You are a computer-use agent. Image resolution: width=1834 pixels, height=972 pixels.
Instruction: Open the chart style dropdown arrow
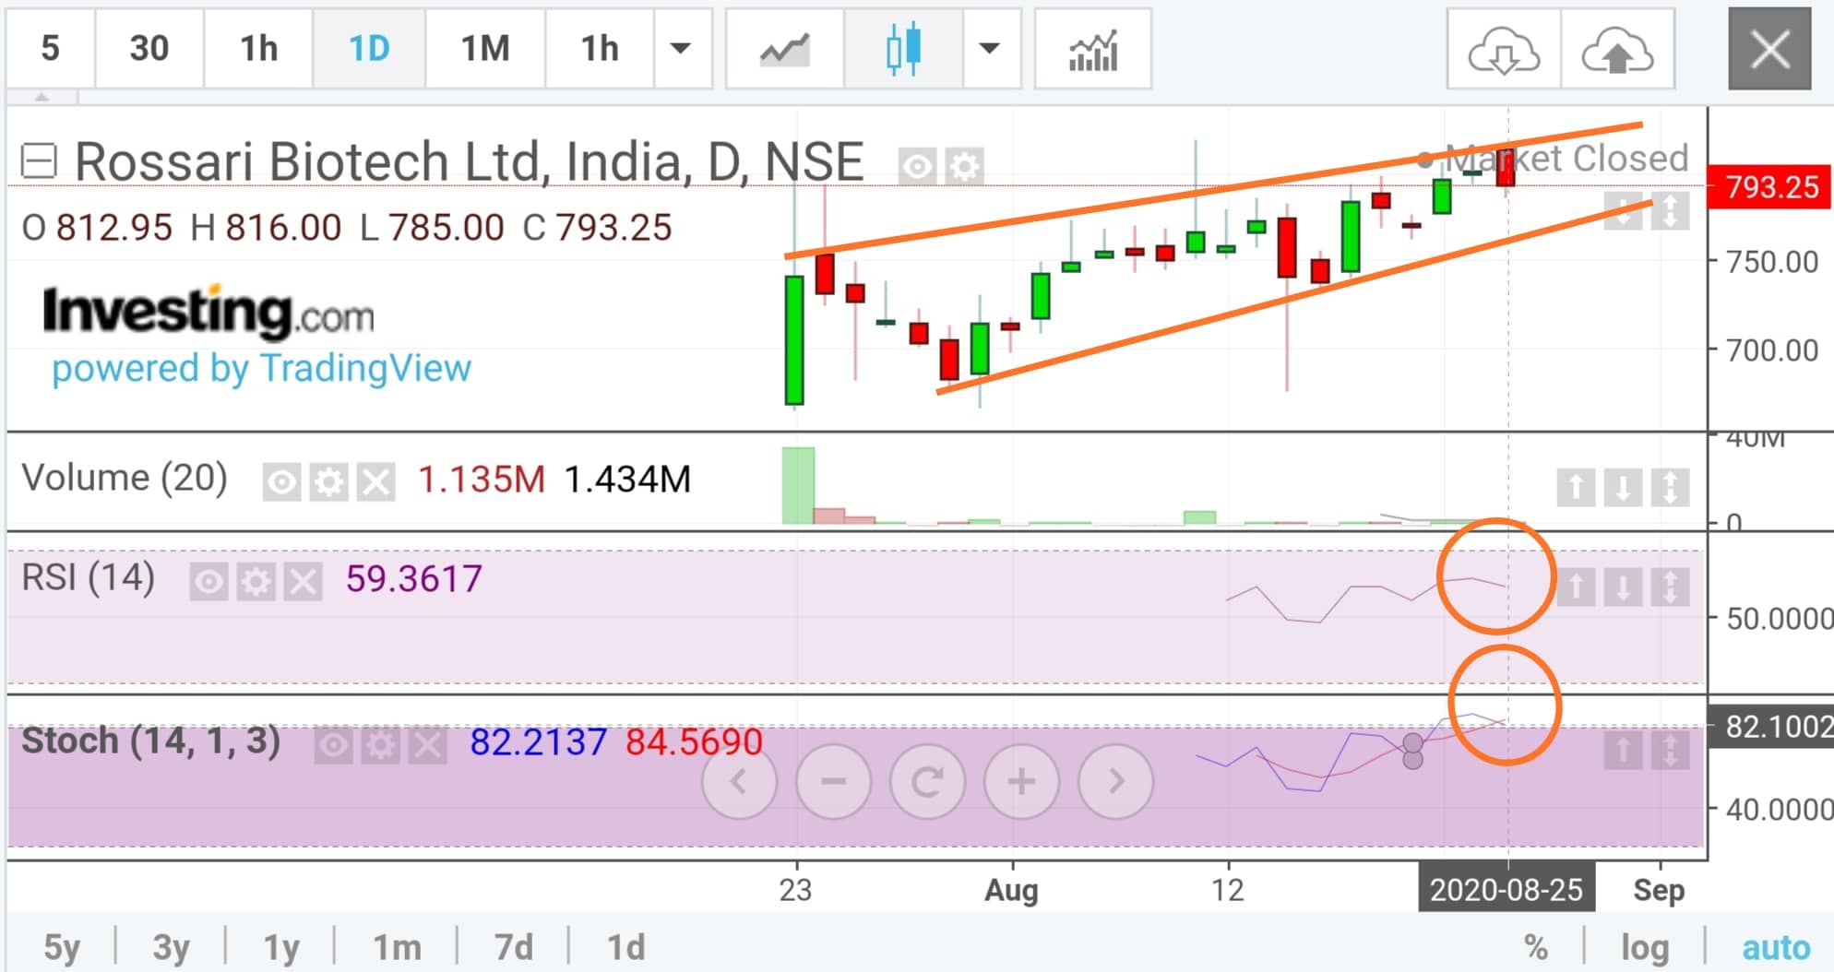click(x=990, y=49)
